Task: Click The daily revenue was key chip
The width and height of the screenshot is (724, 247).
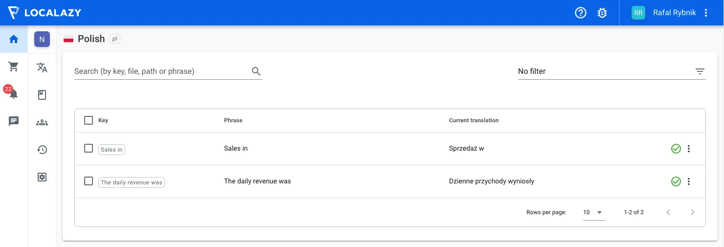Action: [132, 182]
